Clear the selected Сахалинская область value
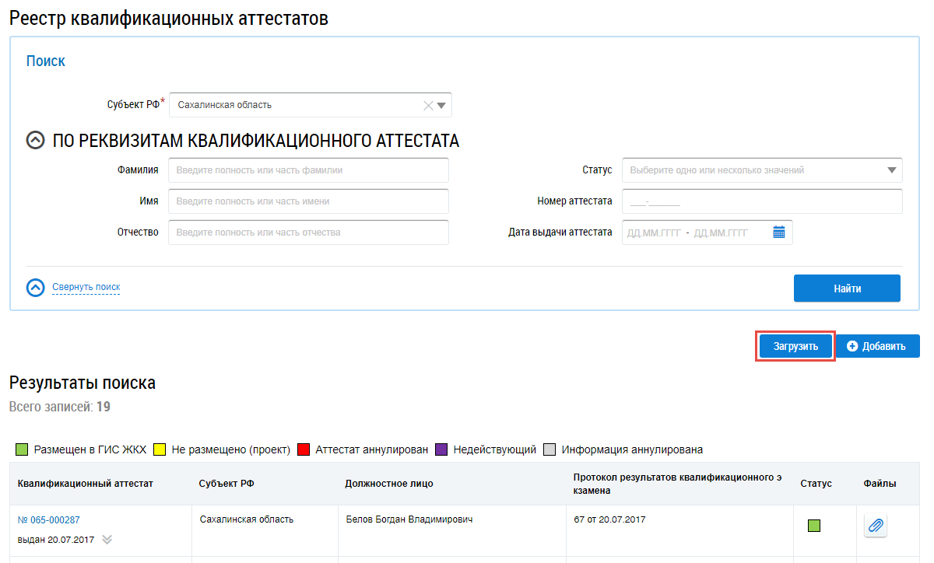Viewport: 934px width, 563px height. point(427,106)
